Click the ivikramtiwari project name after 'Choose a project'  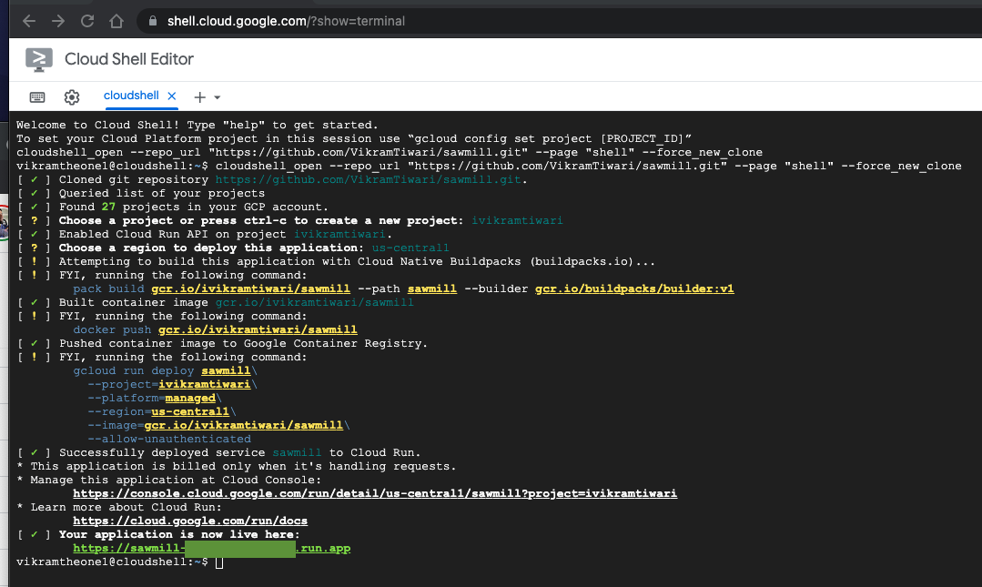tap(517, 220)
